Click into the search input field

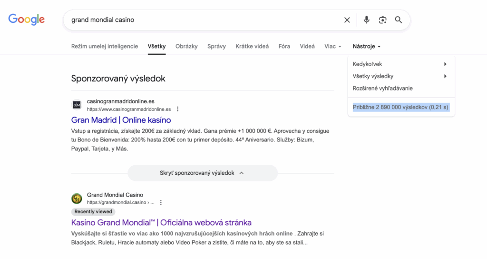200,20
